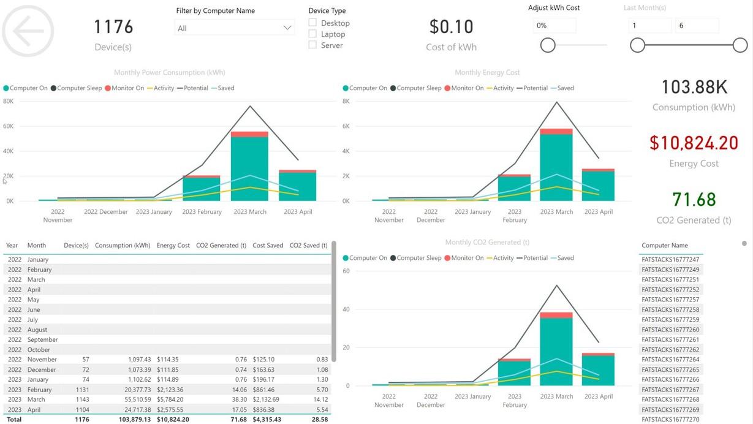This screenshot has height=424, width=753.
Task: Click the Total energy cost $10,824.20 cell
Action: click(173, 420)
